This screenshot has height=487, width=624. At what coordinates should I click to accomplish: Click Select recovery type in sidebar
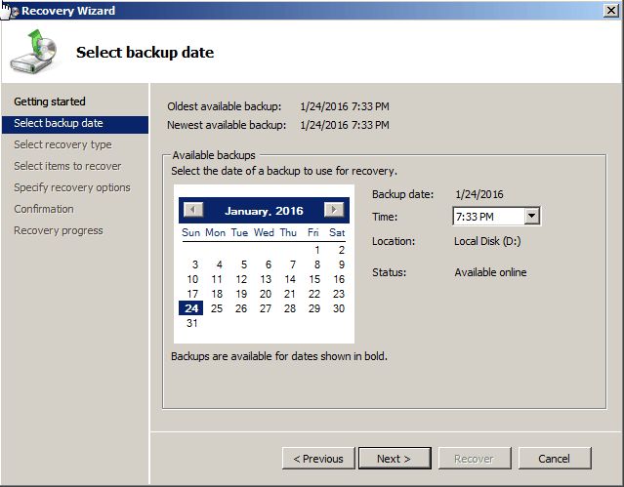62,144
